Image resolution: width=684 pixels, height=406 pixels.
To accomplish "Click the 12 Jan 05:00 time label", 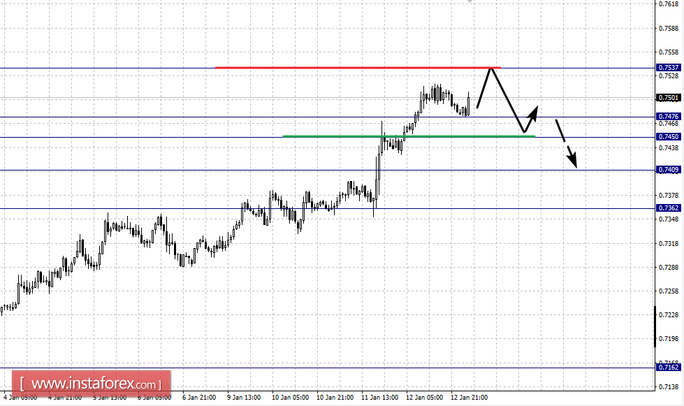I will click(425, 398).
